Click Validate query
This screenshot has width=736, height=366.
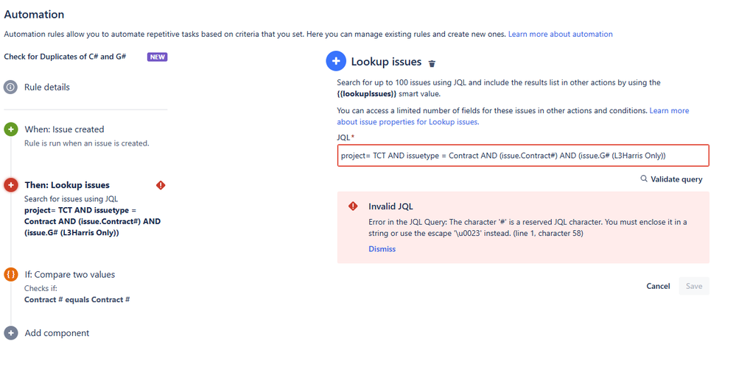pos(676,179)
